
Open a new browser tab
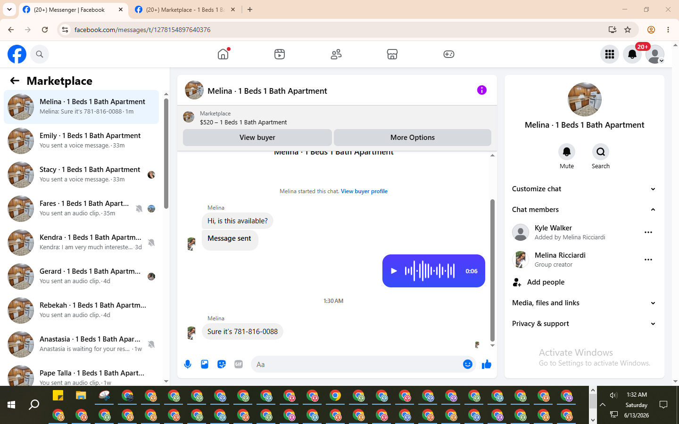click(250, 9)
